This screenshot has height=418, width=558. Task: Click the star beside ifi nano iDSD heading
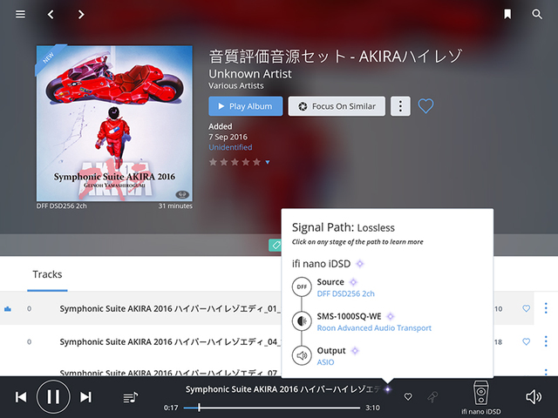click(360, 264)
